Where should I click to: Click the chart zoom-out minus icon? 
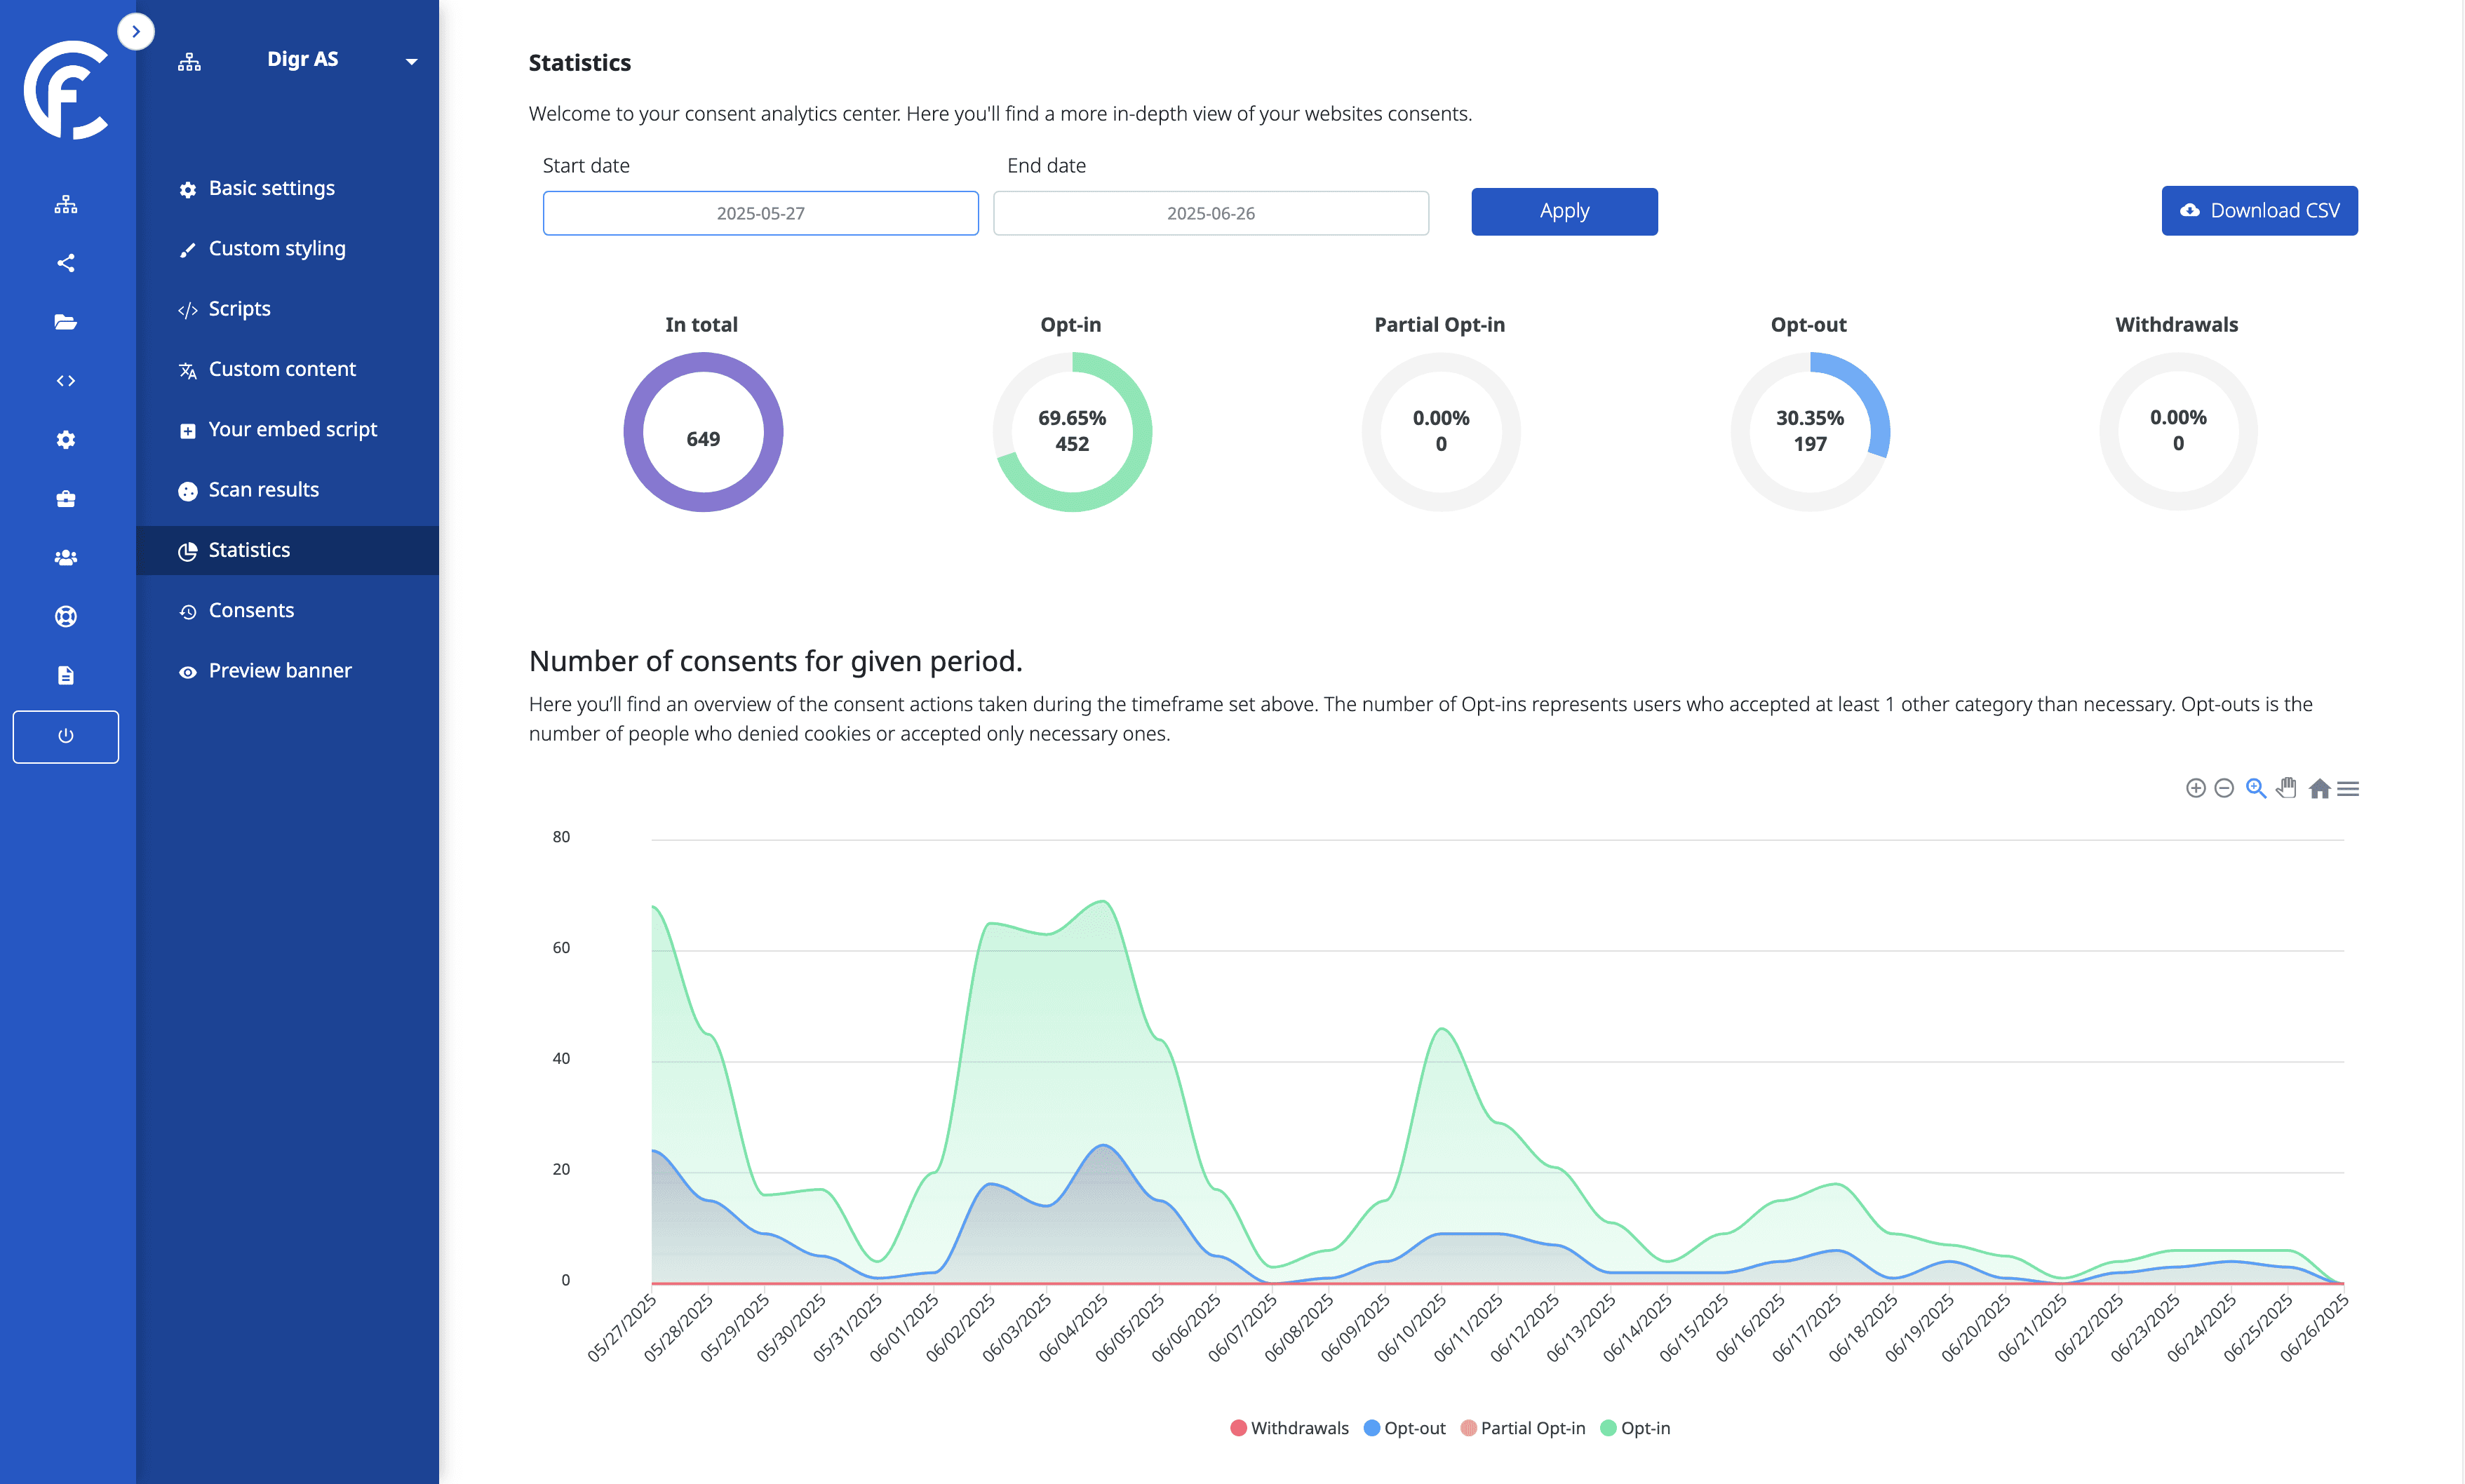[2224, 788]
